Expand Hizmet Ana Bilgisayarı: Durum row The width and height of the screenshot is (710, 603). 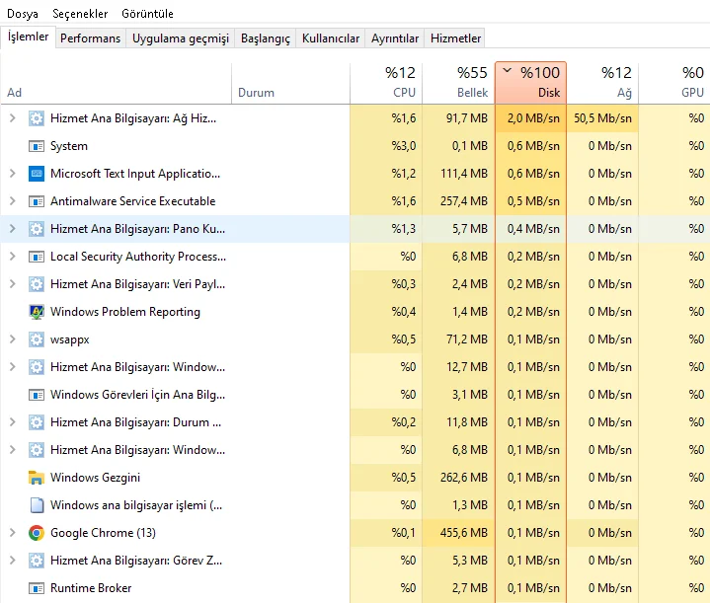coord(13,422)
